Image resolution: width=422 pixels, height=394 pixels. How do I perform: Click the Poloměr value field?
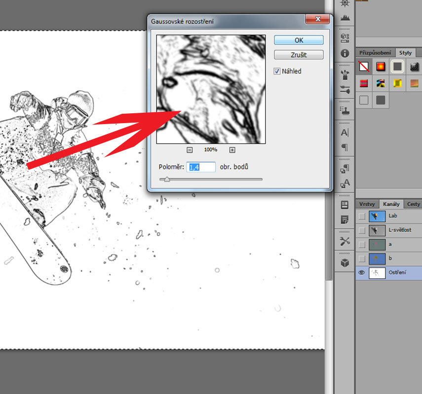tap(201, 167)
